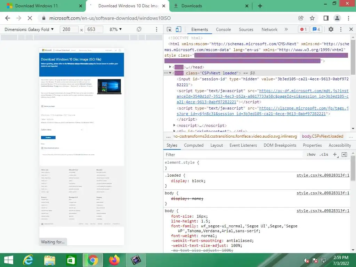Add new style rule plus icon

[x=335, y=154]
